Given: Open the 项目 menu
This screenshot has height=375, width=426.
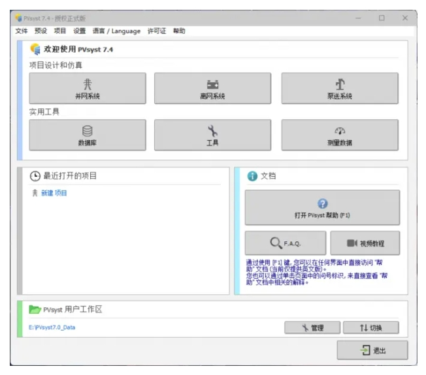Looking at the screenshot, I should pos(60,31).
